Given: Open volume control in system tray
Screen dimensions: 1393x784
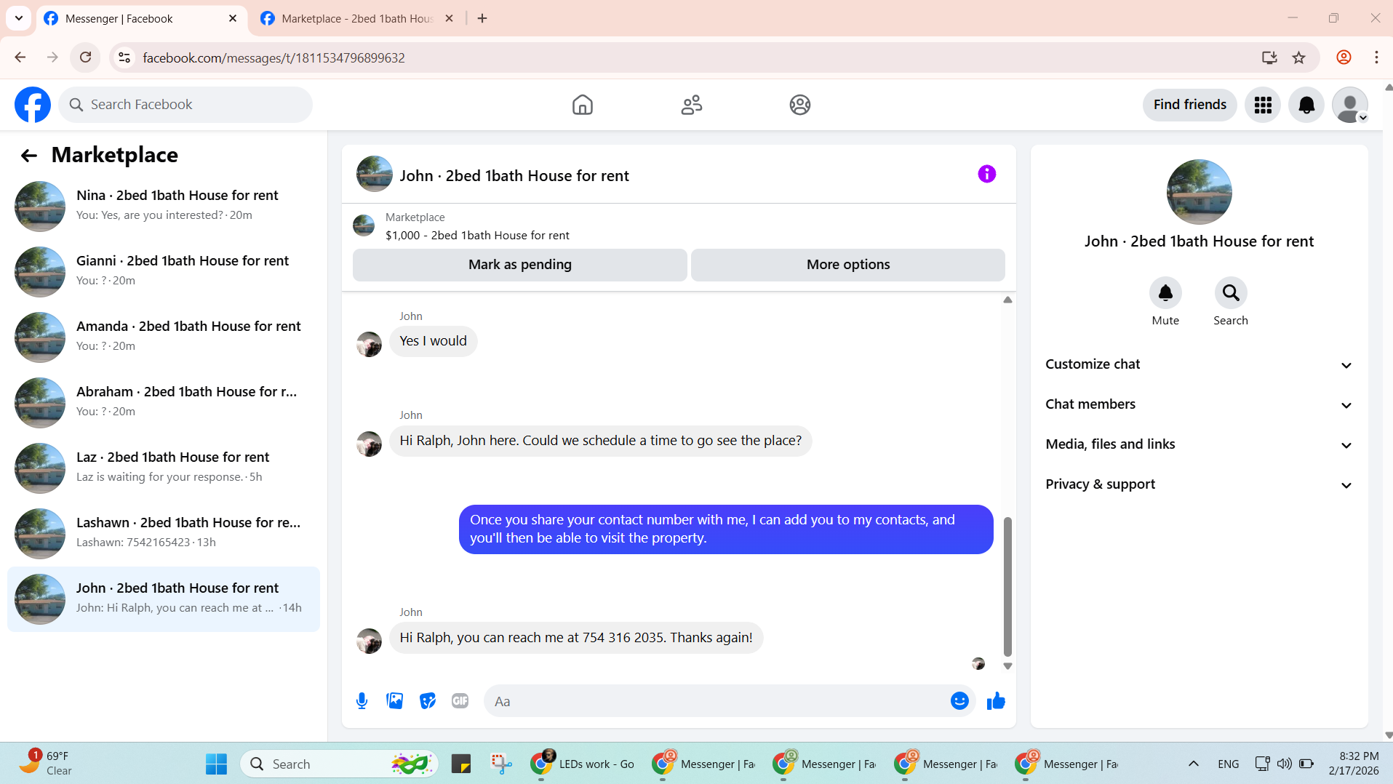Looking at the screenshot, I should coord(1285,764).
